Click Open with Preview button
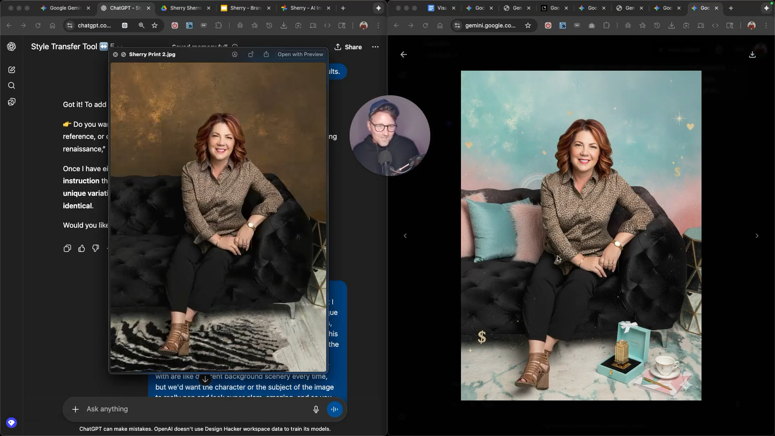 [x=300, y=55]
